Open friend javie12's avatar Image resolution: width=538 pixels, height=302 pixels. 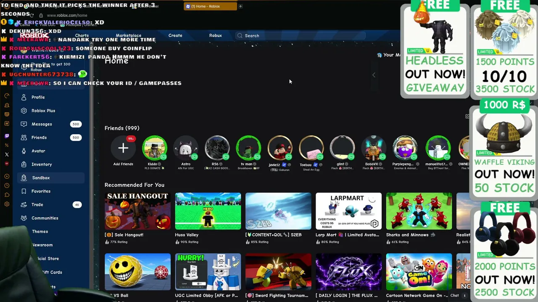(x=280, y=148)
